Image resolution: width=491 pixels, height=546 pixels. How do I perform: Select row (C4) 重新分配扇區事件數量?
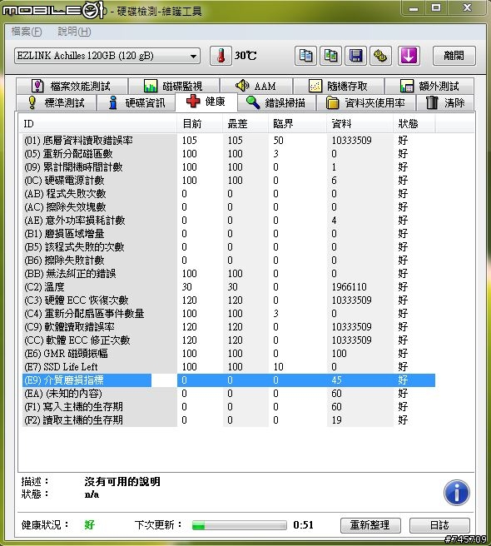tap(229, 314)
